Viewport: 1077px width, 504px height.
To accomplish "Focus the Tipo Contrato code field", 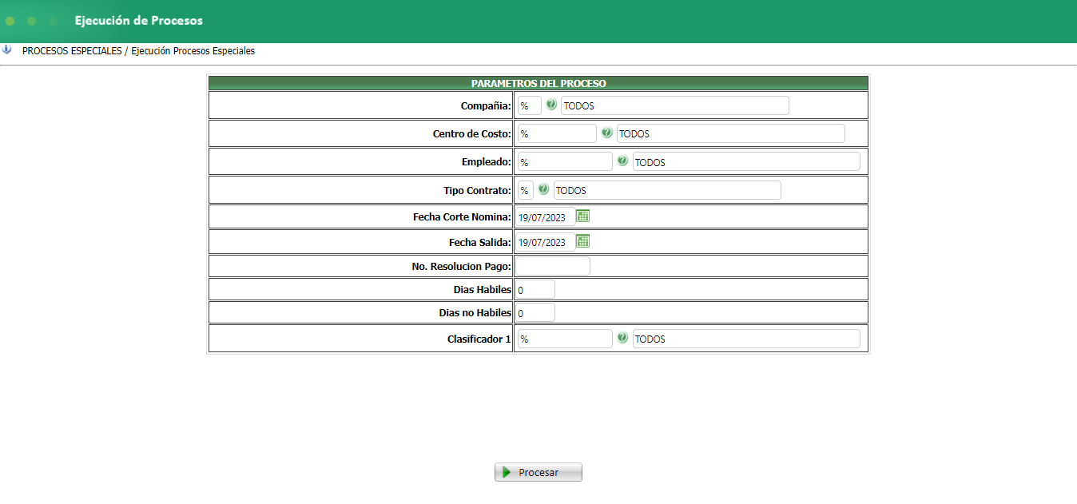I will point(525,190).
